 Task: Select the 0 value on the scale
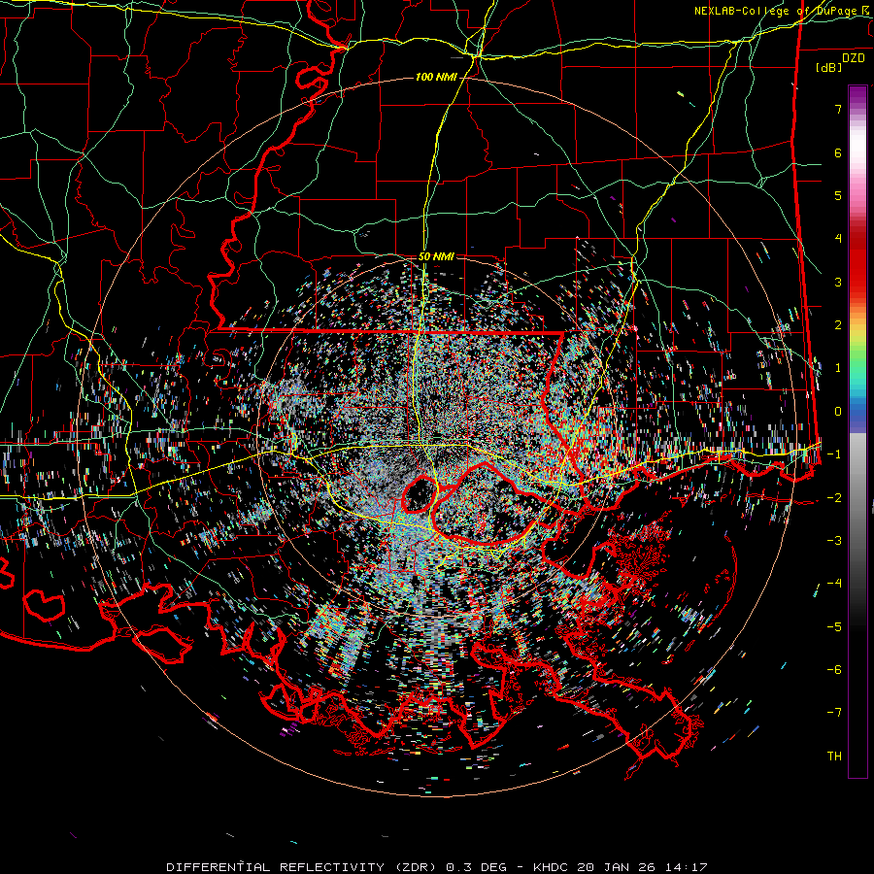(838, 412)
